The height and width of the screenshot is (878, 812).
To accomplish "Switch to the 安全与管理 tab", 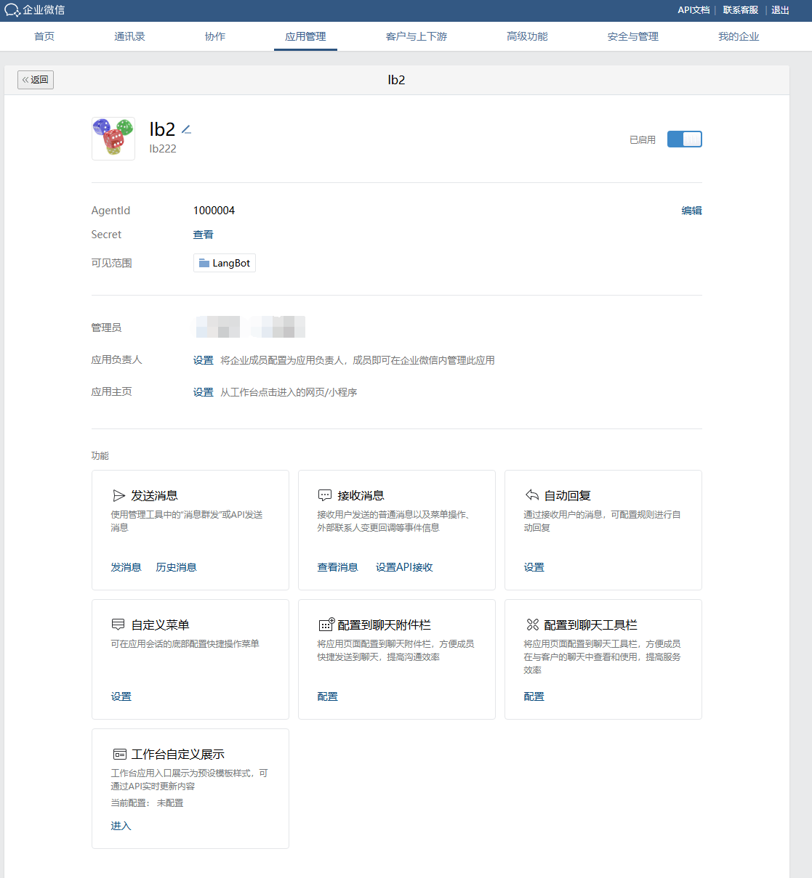I will [x=632, y=36].
